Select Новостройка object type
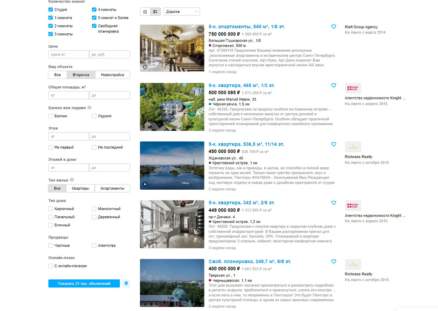 pos(112,75)
